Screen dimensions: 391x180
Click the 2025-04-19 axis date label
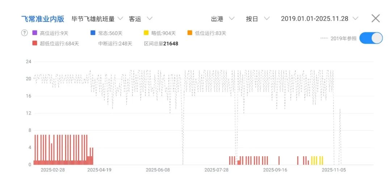coord(99,170)
